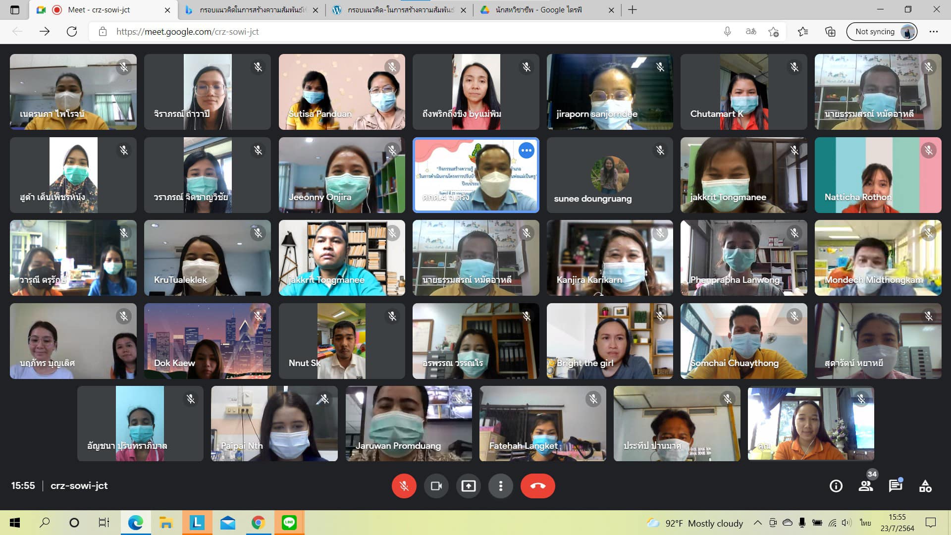Reload the page with the refresh icon
This screenshot has width=951, height=535.
(x=72, y=32)
